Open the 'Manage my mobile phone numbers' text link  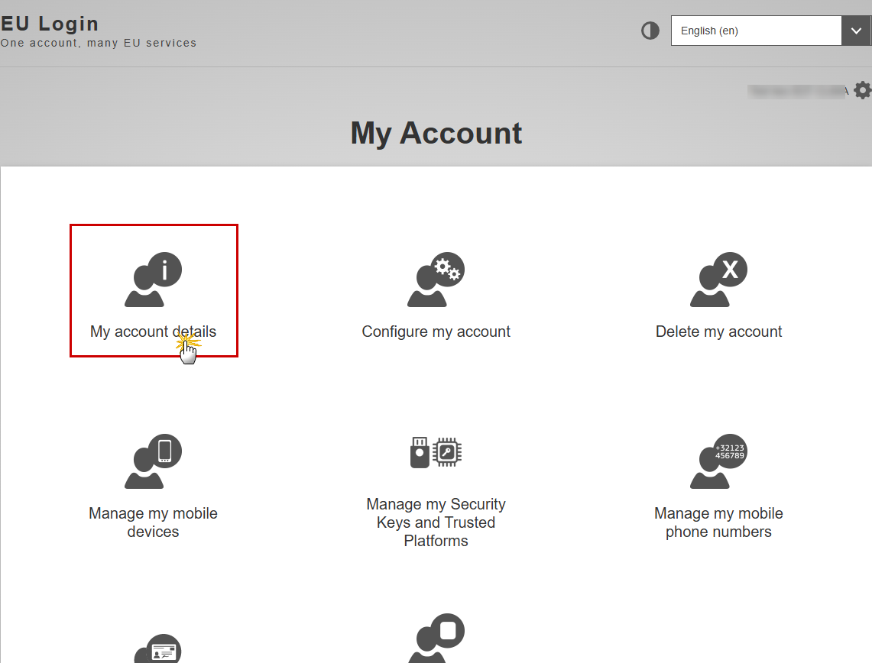718,522
